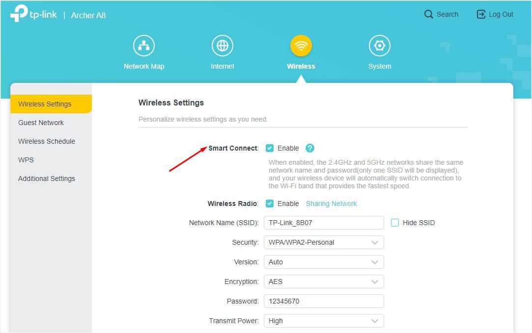Check the Hide SSID checkbox
Image resolution: width=532 pixels, height=333 pixels.
tap(395, 223)
